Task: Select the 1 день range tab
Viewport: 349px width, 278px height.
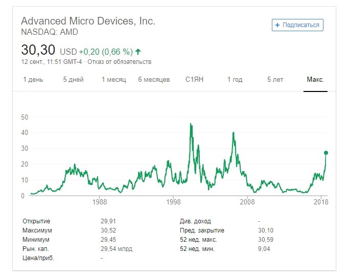Action: 33,80
